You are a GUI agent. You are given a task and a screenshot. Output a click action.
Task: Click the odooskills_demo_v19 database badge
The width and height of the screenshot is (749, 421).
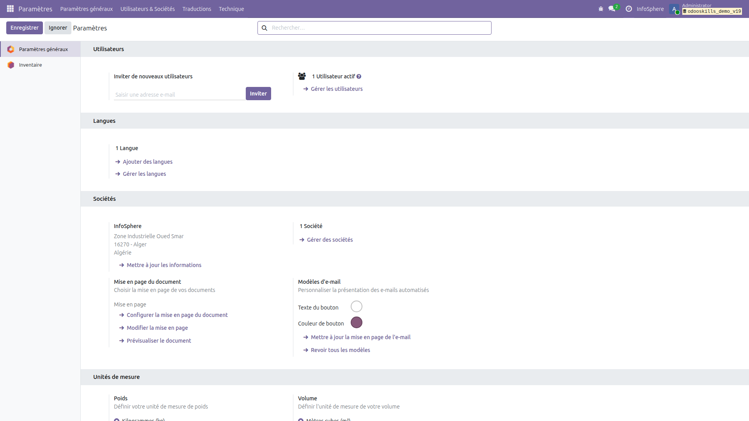(712, 11)
